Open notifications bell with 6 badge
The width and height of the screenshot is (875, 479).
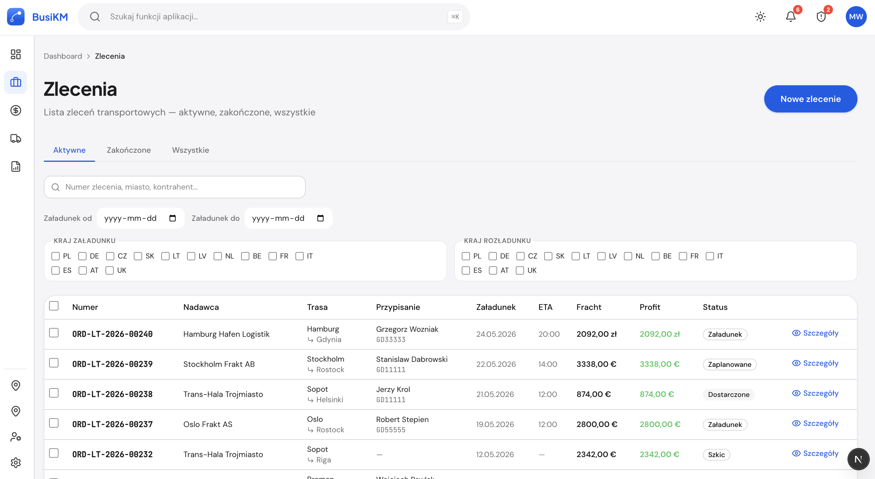(x=791, y=17)
